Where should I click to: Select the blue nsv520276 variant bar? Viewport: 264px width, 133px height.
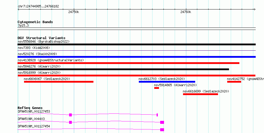pos(136,57)
